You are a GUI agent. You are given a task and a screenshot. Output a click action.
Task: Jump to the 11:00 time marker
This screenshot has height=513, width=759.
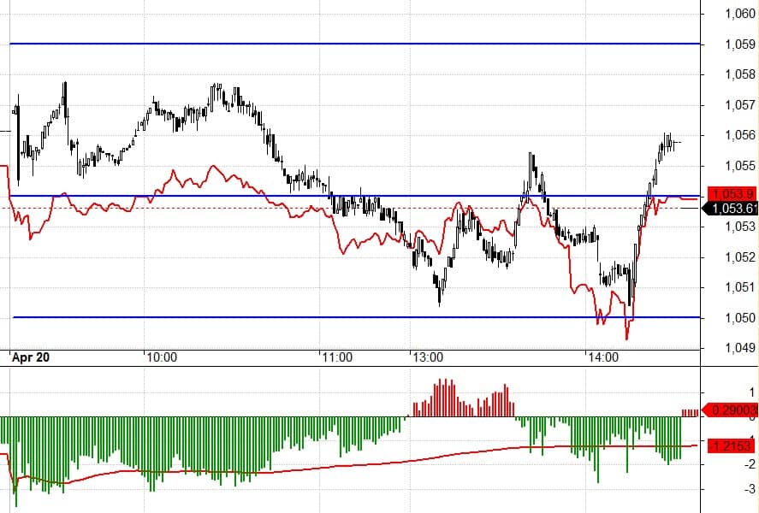tap(338, 358)
